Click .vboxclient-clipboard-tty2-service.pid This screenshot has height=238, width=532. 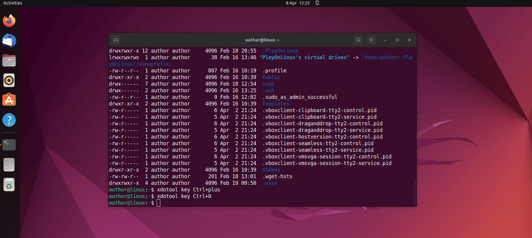pyautogui.click(x=319, y=117)
